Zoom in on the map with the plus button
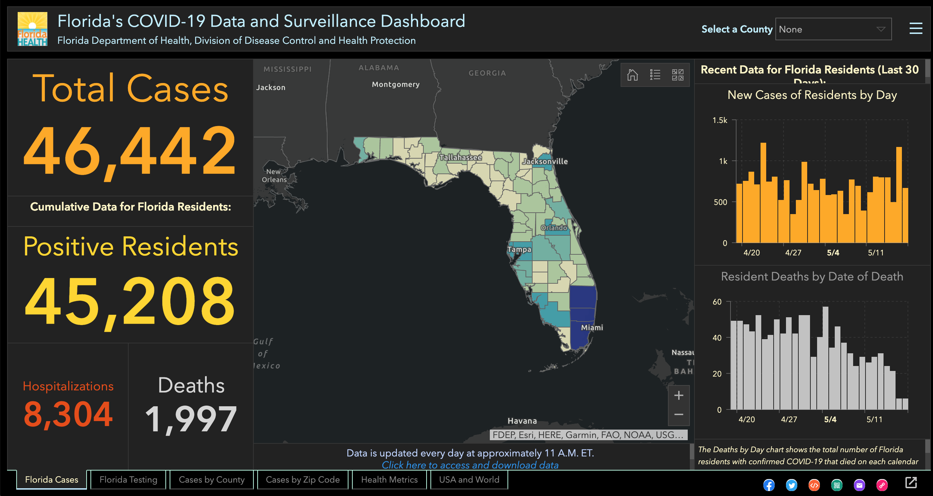This screenshot has height=496, width=933. [x=679, y=395]
